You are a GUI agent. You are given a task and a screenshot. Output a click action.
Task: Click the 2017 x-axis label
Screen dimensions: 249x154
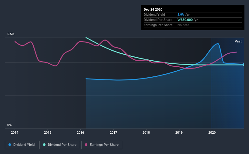(113, 132)
